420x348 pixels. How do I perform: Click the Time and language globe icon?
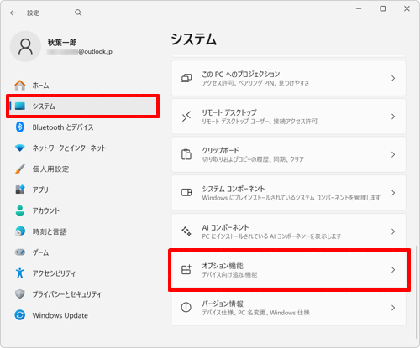(x=20, y=231)
